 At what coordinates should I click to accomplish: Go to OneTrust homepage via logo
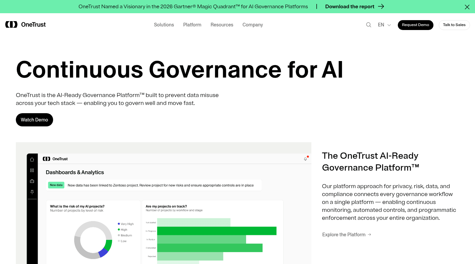(26, 24)
